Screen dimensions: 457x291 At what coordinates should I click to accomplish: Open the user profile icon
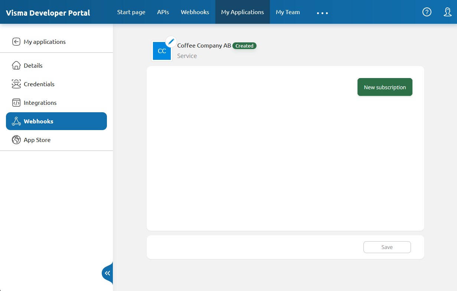pos(447,12)
